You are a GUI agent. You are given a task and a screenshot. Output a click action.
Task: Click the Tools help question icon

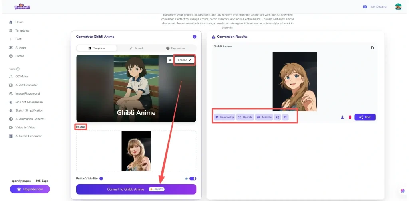point(18,69)
